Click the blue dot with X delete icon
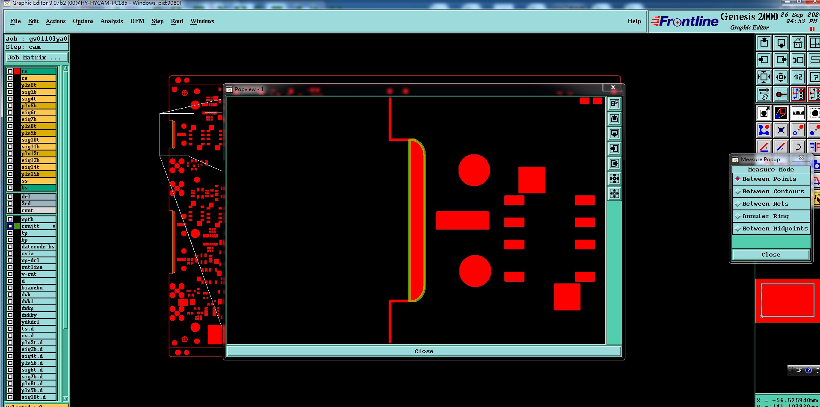 click(x=781, y=130)
